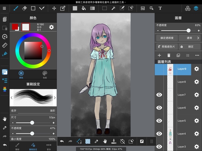Pick the Bucket fill tool
The image size is (202, 151).
[84, 8]
